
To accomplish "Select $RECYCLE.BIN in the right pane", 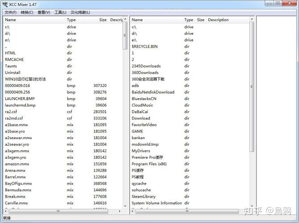I will [x=144, y=46].
